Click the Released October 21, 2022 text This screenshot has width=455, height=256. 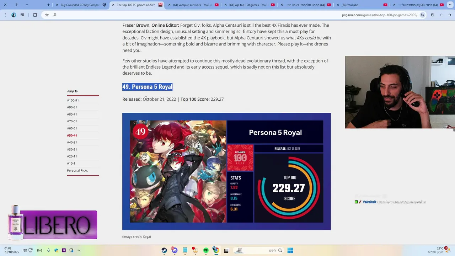(x=149, y=99)
